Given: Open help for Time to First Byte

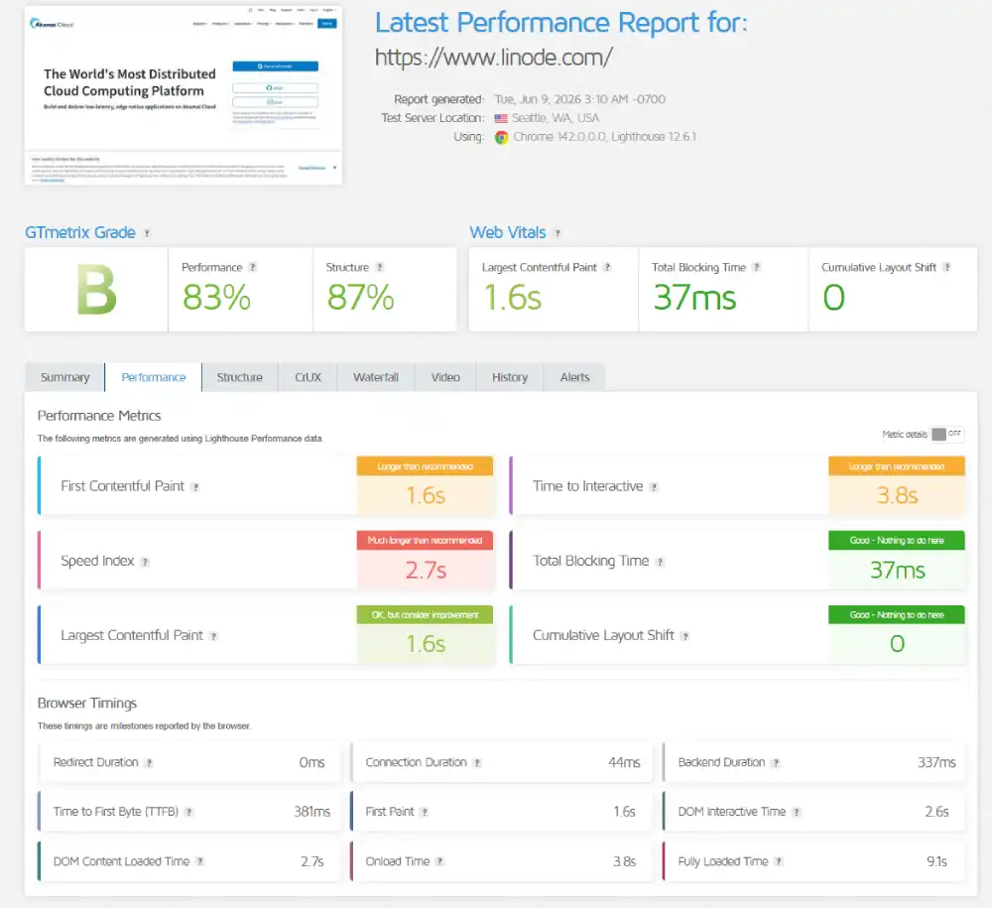Looking at the screenshot, I should click(x=188, y=813).
